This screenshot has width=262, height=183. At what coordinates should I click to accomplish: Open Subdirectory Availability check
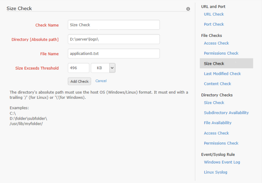coord(226,113)
